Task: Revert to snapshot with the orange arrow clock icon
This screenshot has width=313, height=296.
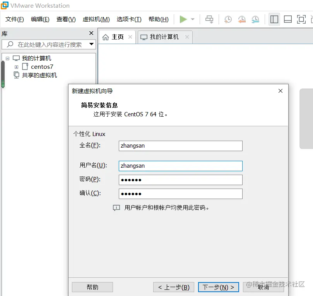Action: coord(242,19)
